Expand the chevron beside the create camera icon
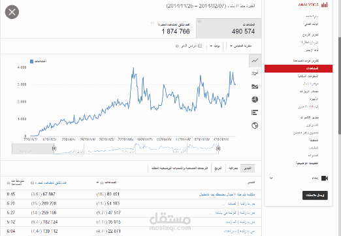This screenshot has height=236, width=341. (271, 178)
